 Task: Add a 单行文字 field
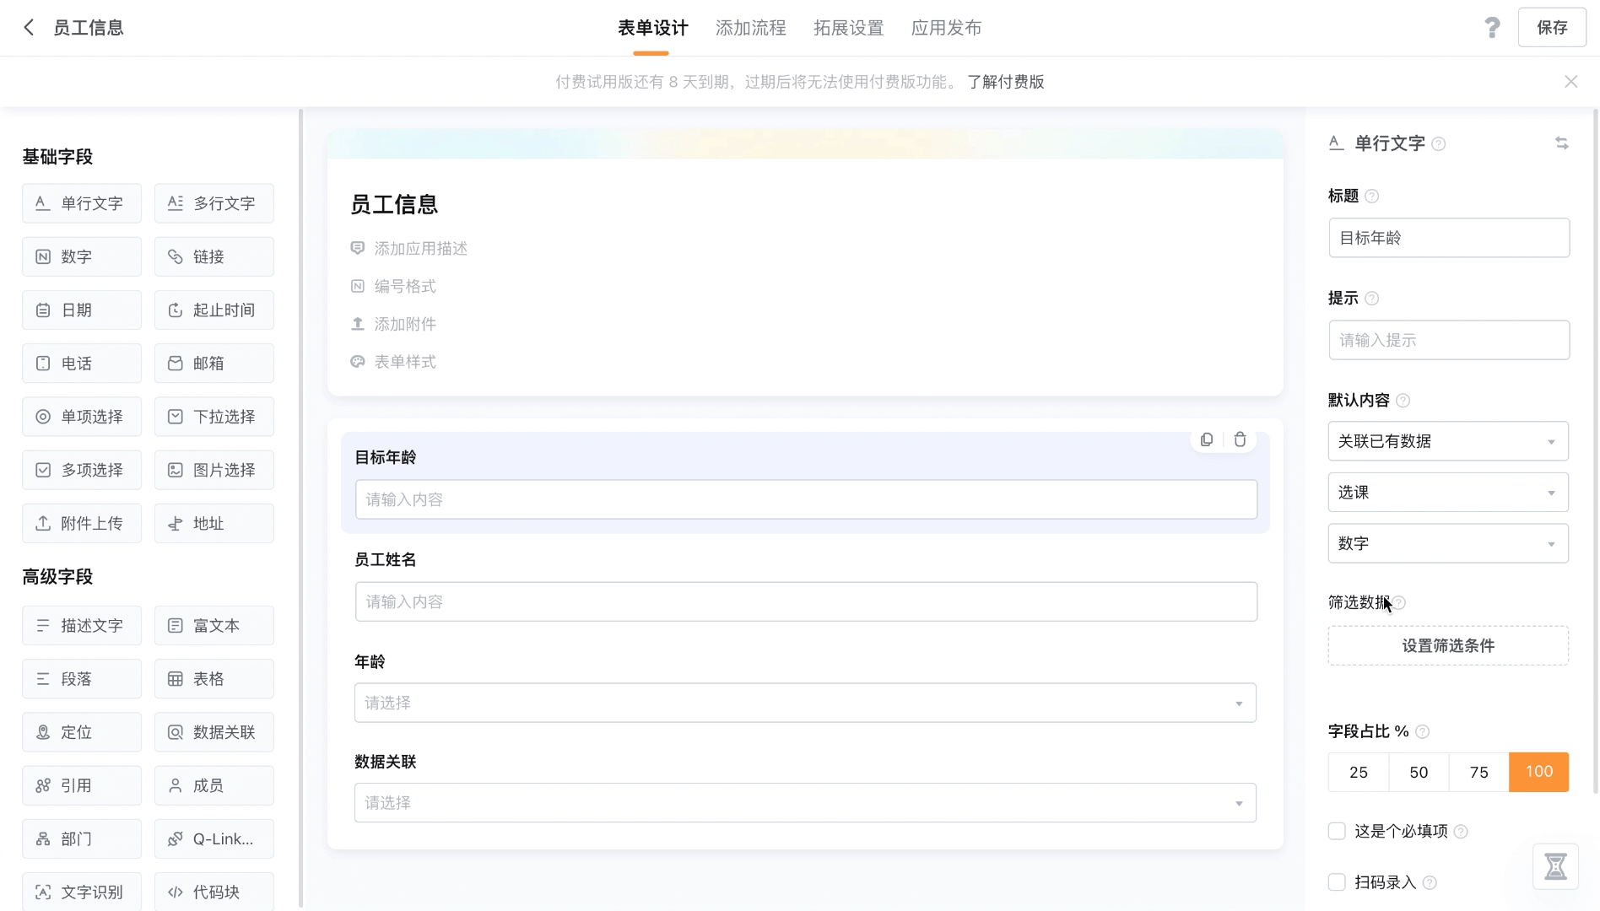(x=82, y=203)
